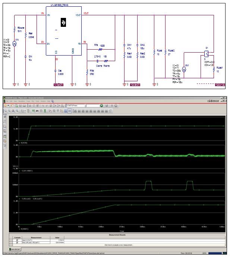Uncheck Evaluate for max(V(VOUT)) row
Screen dimensions: 230x258
tap(17, 240)
